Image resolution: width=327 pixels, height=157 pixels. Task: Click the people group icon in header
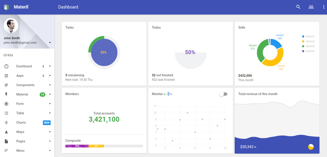311,7
